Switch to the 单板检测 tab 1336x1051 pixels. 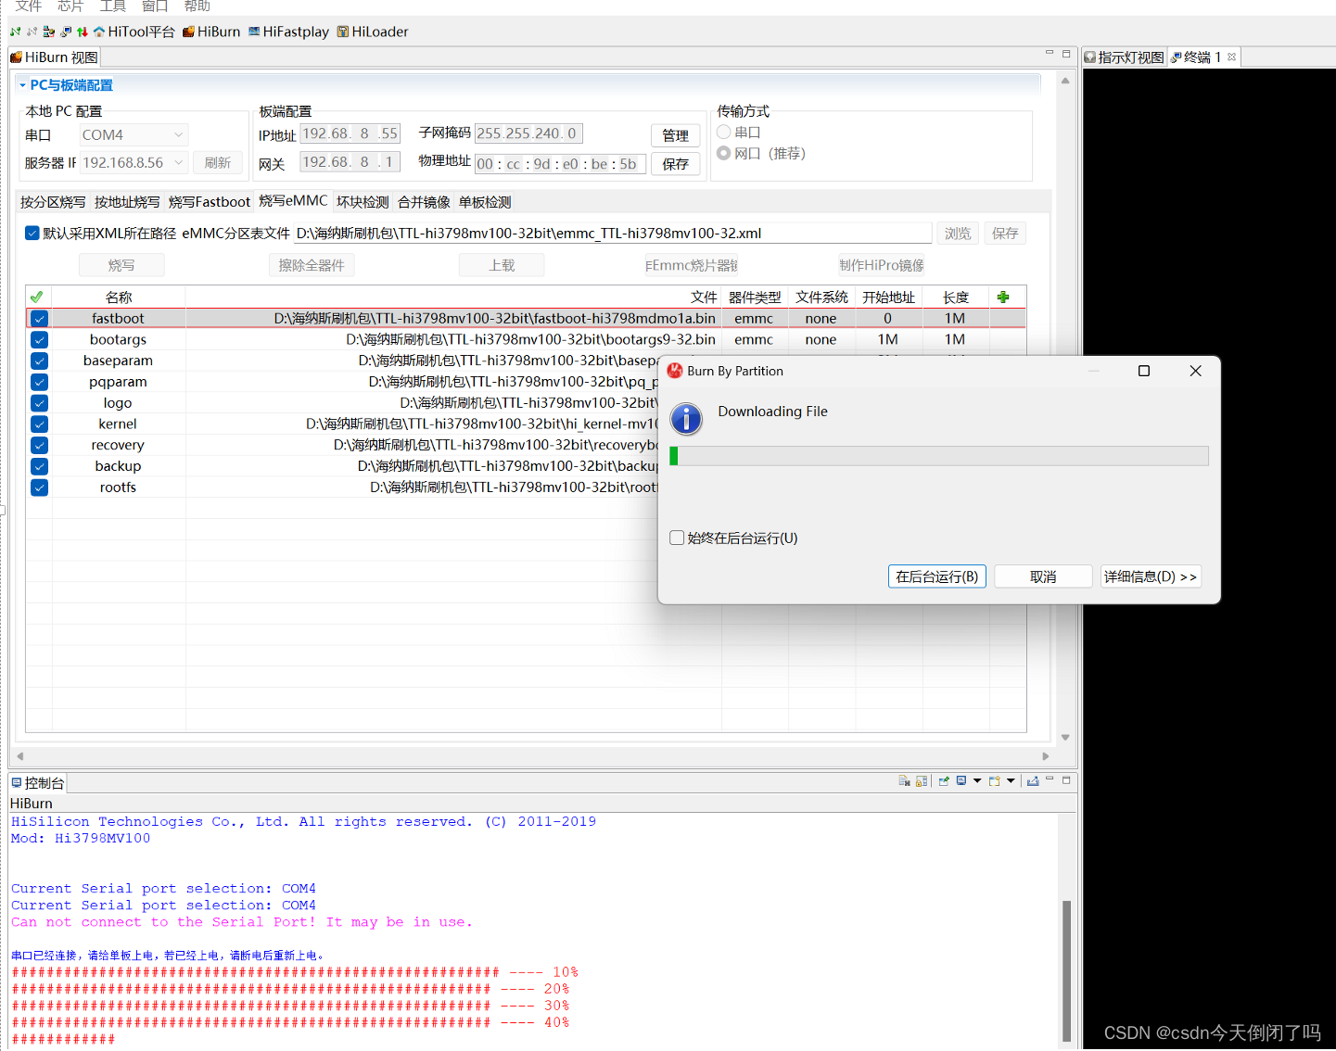click(485, 202)
